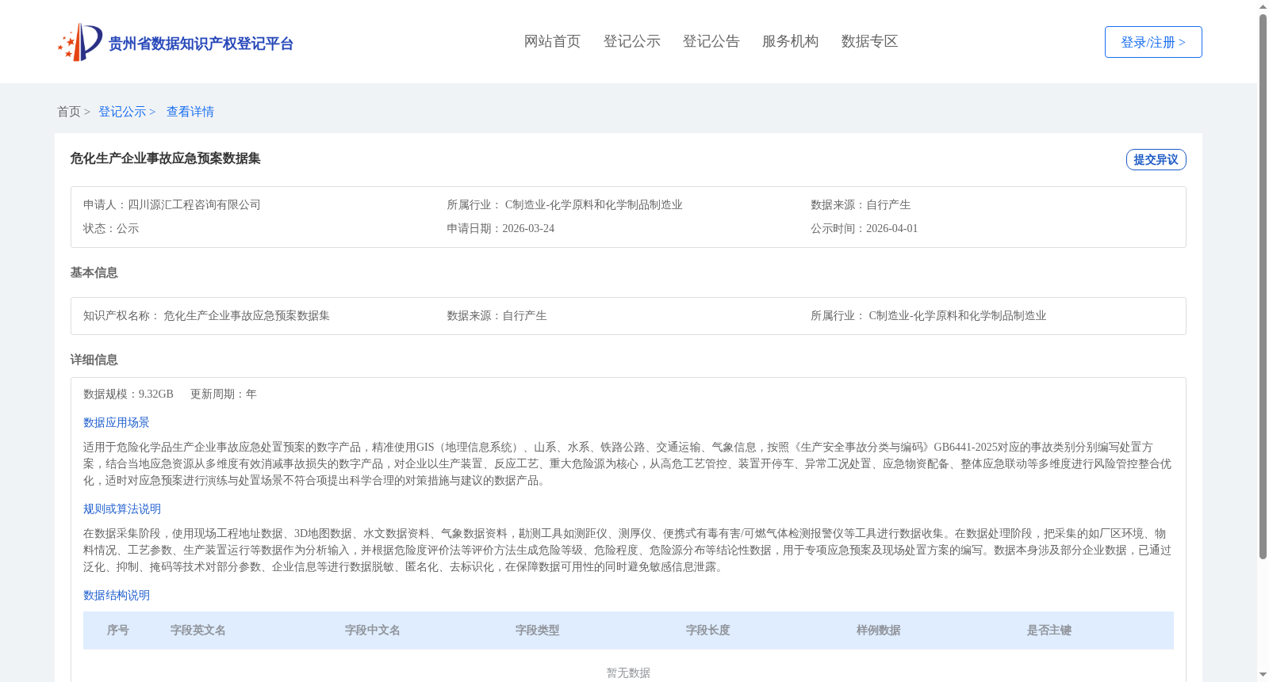Click 查看详情 breadcrumb link
Viewport: 1269px width, 682px height.
tap(190, 112)
